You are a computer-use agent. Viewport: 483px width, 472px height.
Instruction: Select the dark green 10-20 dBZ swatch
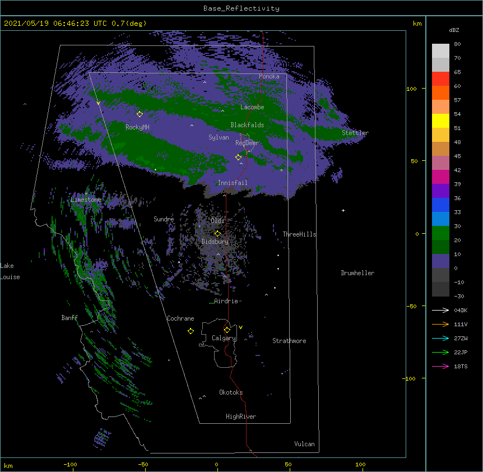[x=440, y=247]
